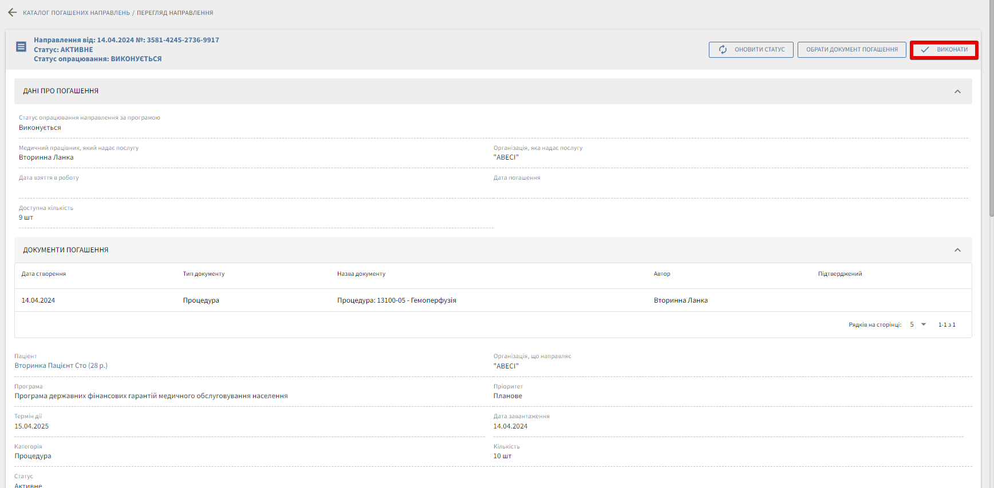Click the vertical page scrollbar
The image size is (994, 488).
click(x=991, y=114)
